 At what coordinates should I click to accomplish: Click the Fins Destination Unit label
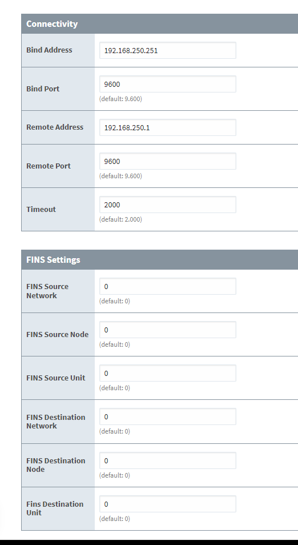coord(55,508)
